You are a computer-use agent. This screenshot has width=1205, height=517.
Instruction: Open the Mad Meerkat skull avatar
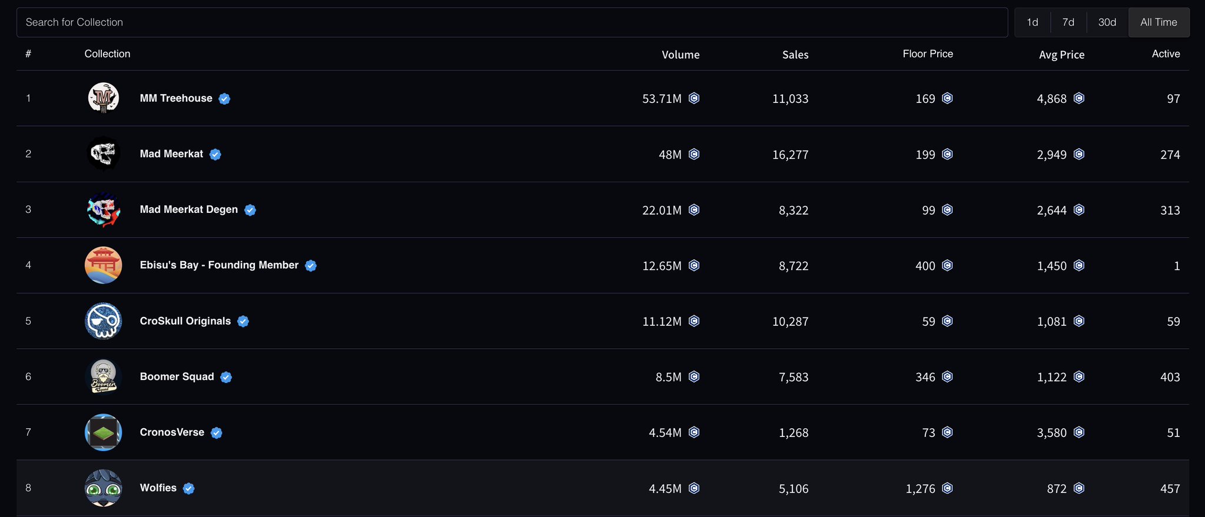(104, 154)
